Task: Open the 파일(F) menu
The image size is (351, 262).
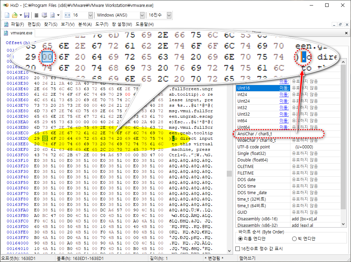Action: 17,24
